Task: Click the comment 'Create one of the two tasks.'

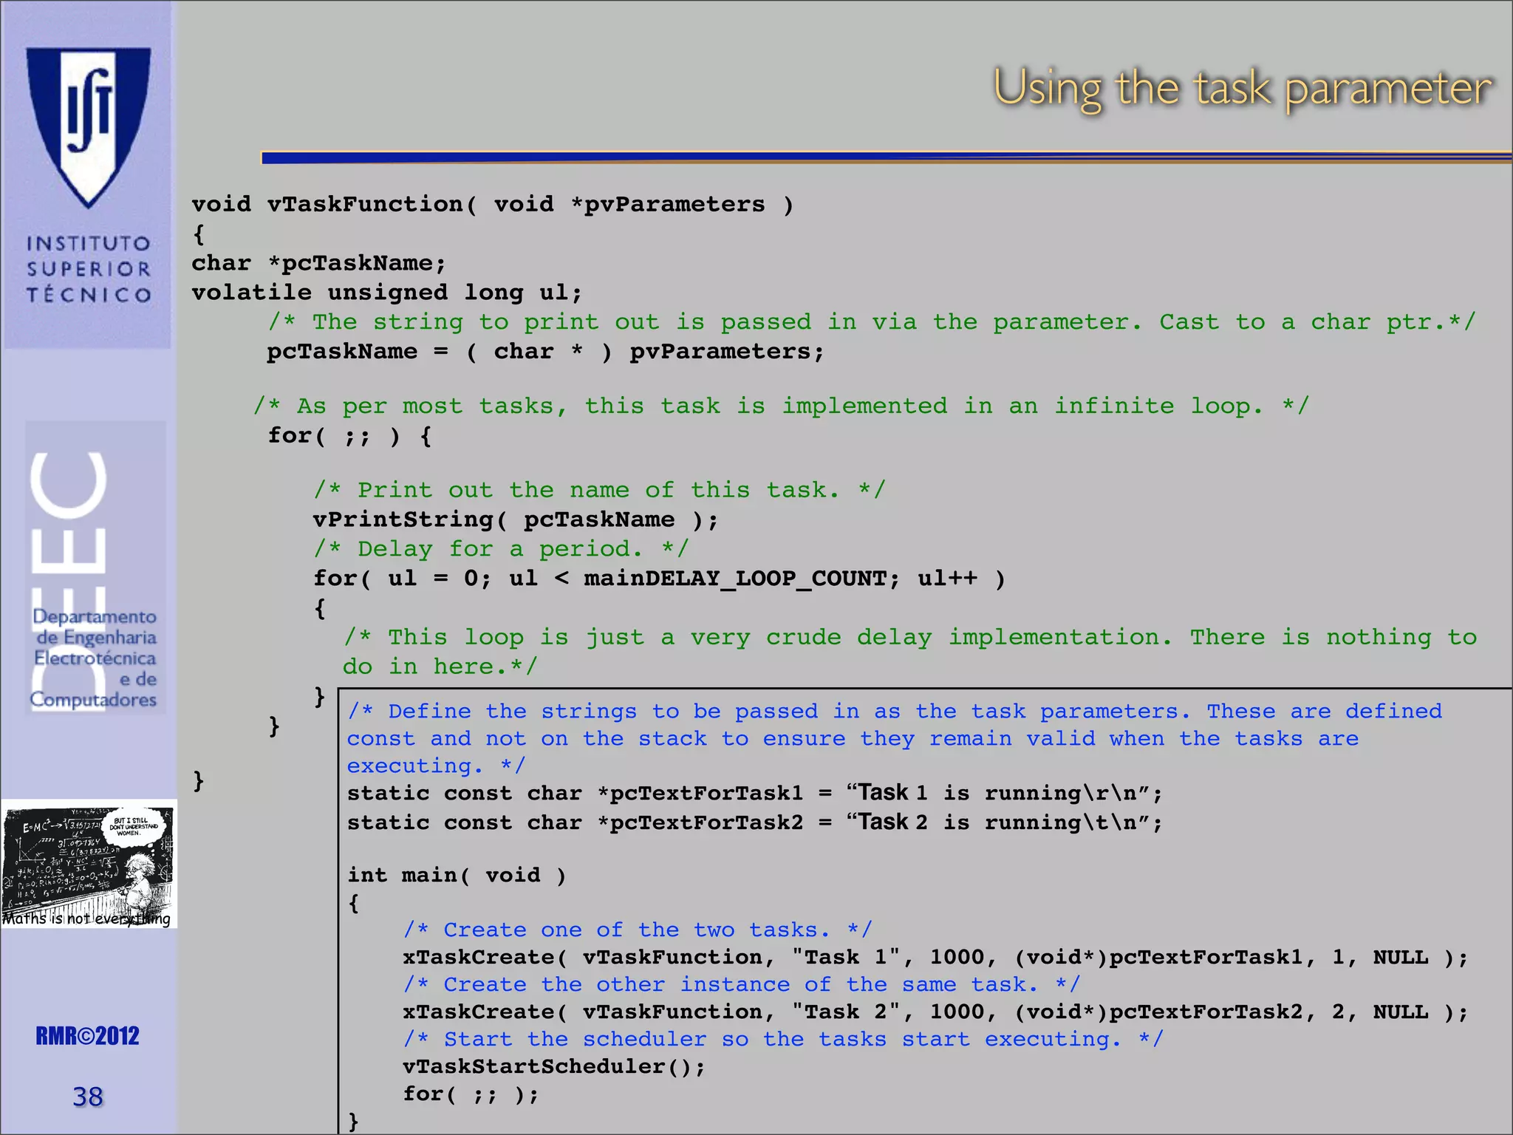Action: (x=638, y=930)
